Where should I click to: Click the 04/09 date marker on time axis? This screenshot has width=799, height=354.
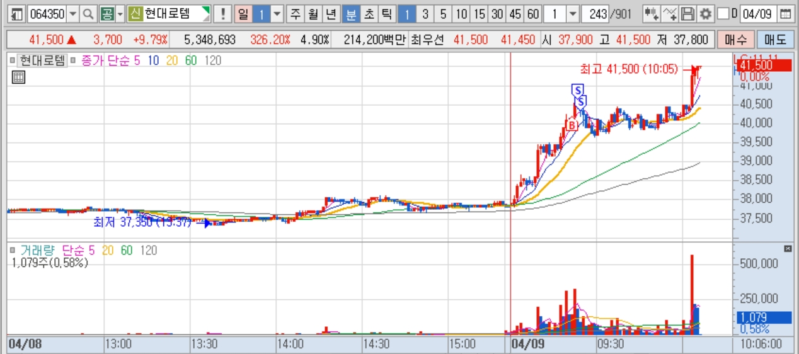(x=527, y=345)
